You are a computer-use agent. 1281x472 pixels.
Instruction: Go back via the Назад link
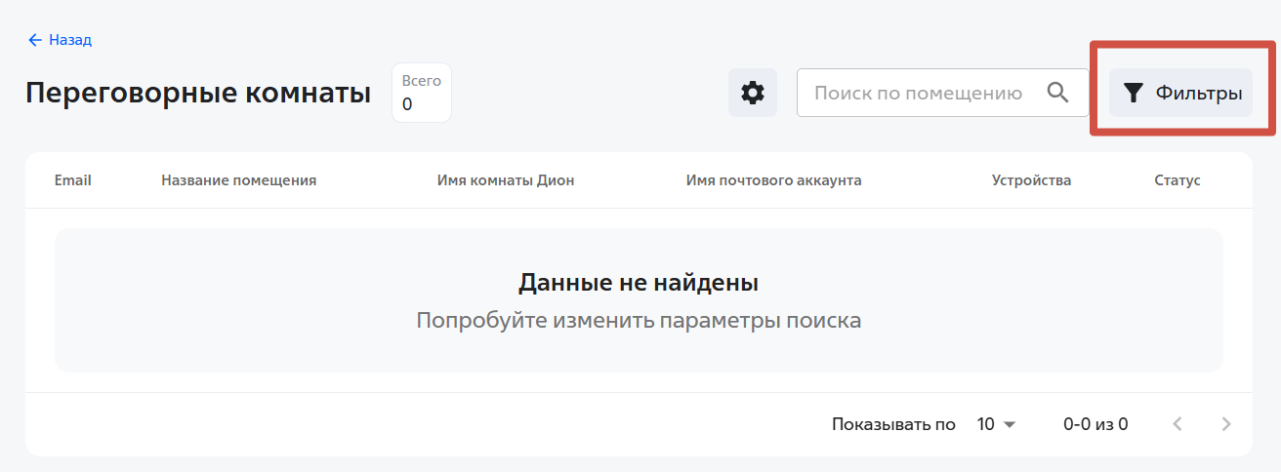60,40
